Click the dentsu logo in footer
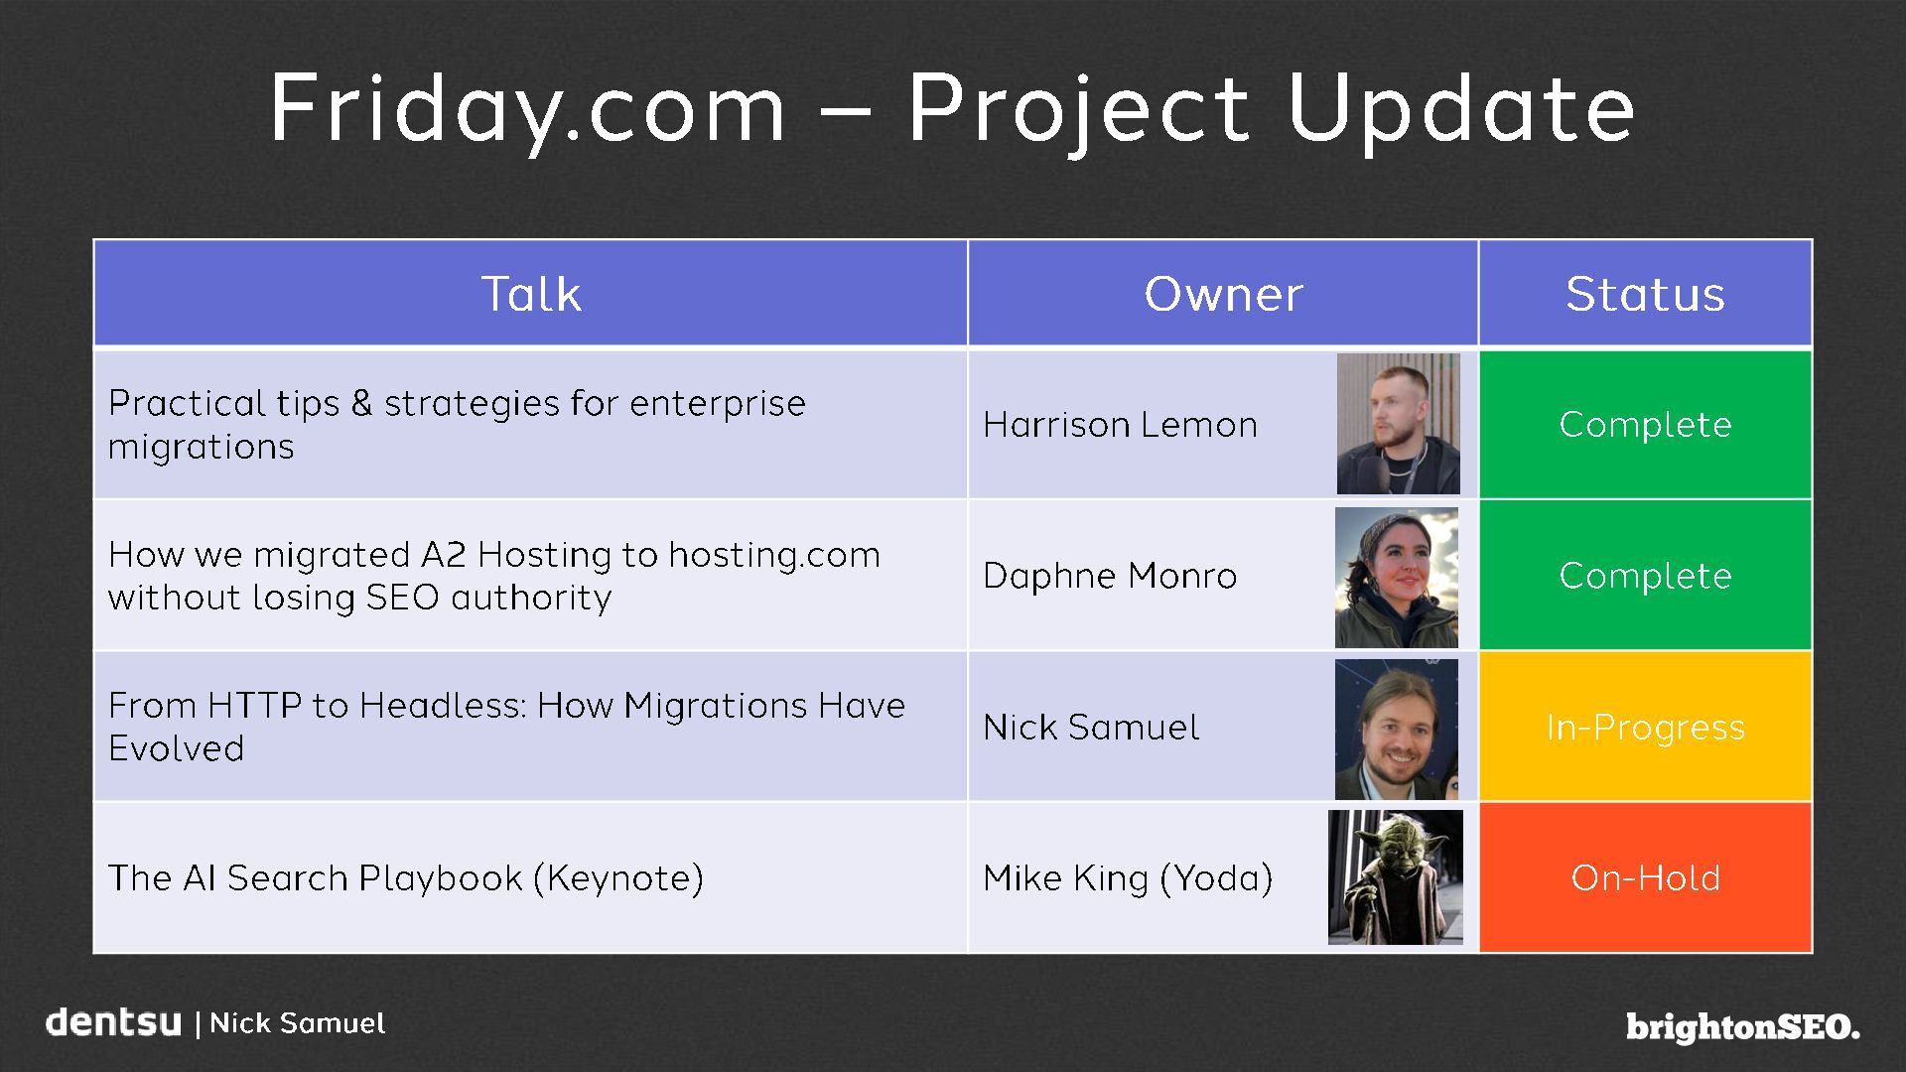This screenshot has width=1906, height=1072. click(114, 1022)
